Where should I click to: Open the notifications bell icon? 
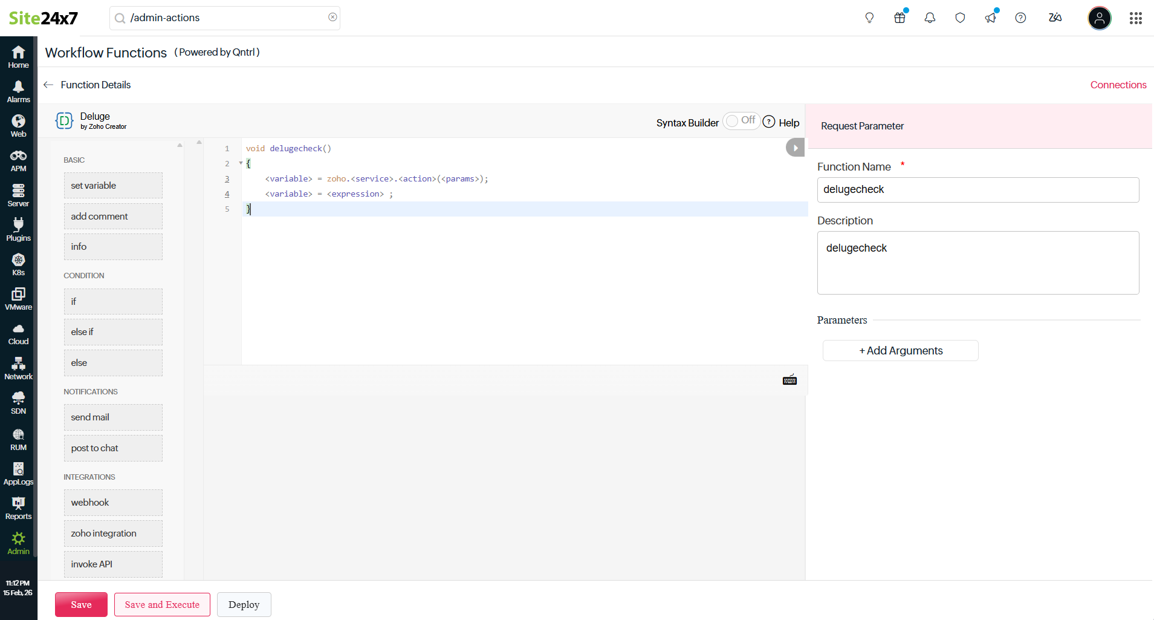pyautogui.click(x=930, y=18)
